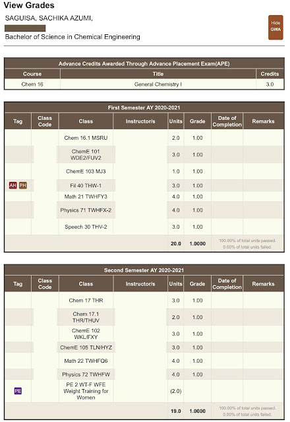Click the AH tag icon
The image size is (290, 422).
(13, 185)
